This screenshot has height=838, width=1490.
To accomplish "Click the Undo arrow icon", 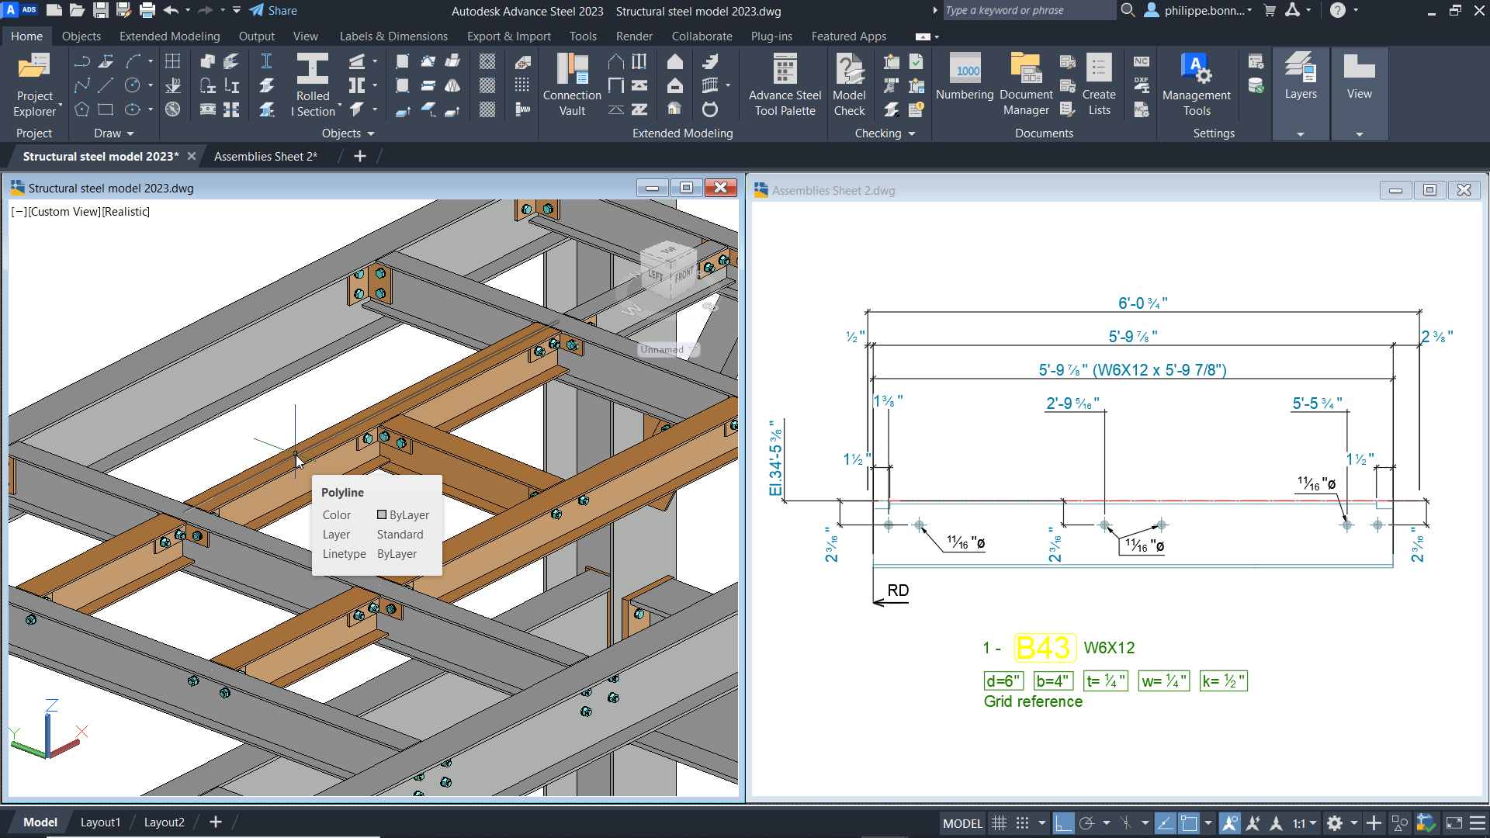I will 171,10.
